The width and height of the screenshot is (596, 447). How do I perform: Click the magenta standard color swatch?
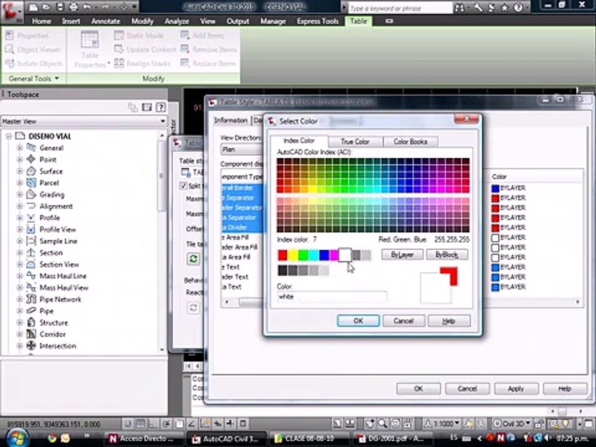coord(334,255)
